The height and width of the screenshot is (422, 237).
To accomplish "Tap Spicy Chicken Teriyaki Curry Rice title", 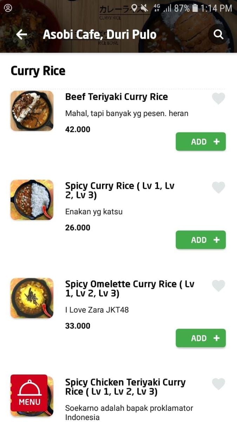I will (x=125, y=387).
